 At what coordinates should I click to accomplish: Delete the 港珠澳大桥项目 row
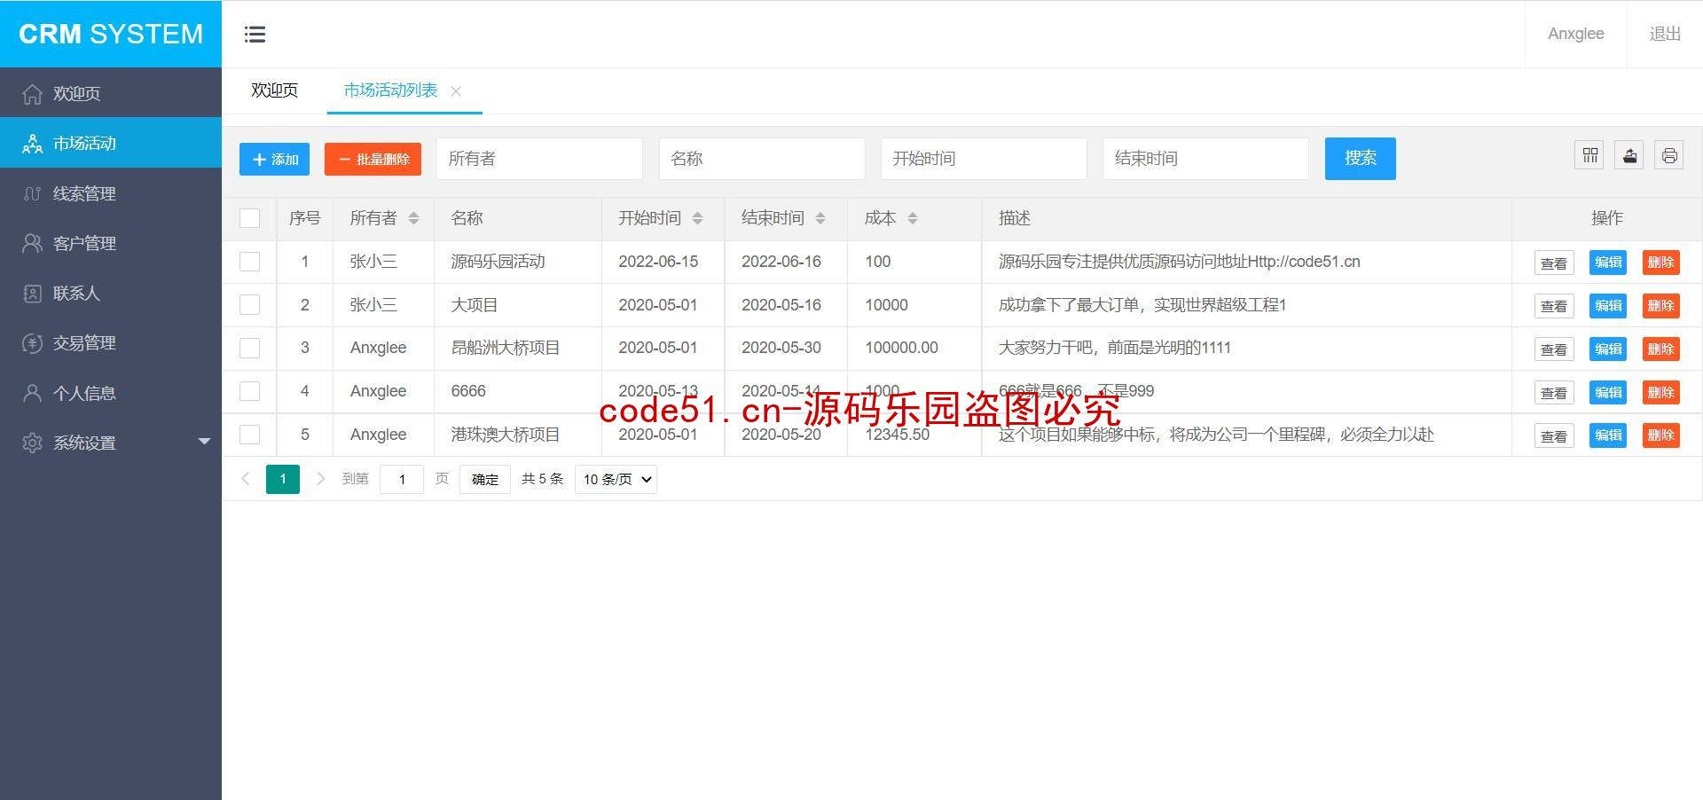pos(1660,435)
